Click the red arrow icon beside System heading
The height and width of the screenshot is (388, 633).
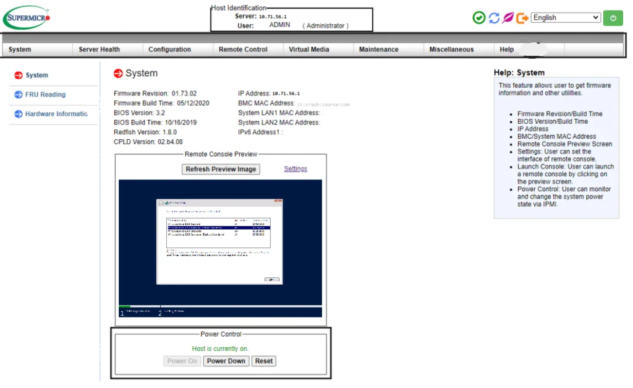coord(118,73)
